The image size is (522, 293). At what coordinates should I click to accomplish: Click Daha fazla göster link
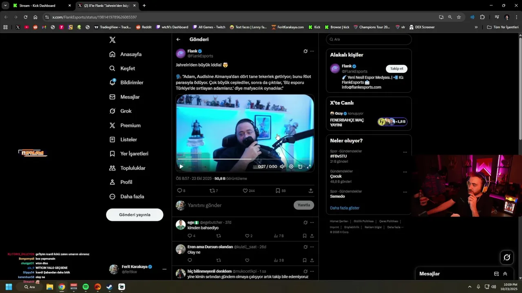point(345,208)
